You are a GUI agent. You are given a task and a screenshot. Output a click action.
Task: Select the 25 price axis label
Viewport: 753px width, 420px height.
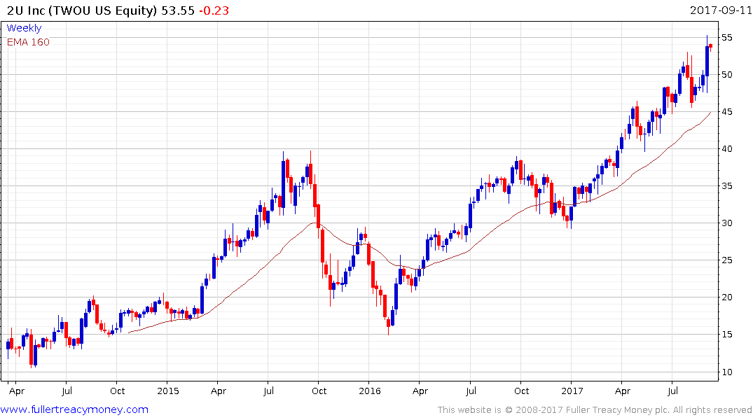pos(726,260)
